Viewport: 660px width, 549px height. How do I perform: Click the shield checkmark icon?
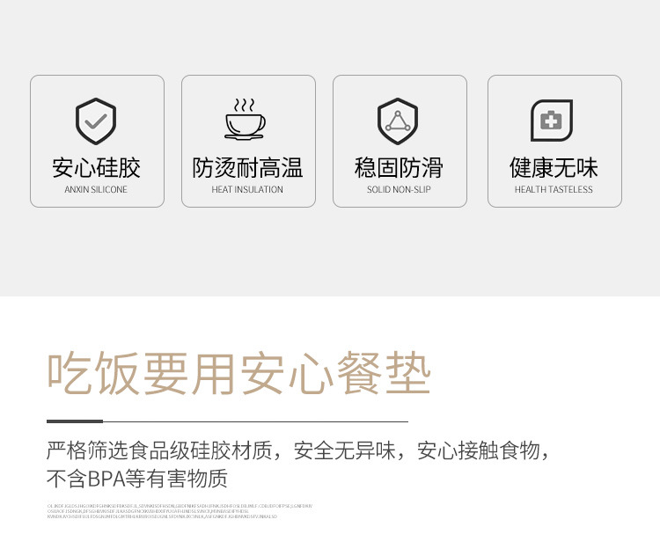(x=96, y=121)
